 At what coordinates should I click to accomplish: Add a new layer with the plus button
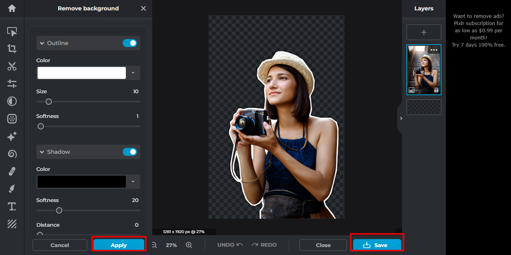point(424,32)
